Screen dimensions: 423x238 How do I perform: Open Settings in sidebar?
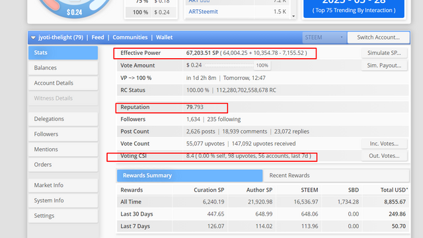pyautogui.click(x=63, y=216)
